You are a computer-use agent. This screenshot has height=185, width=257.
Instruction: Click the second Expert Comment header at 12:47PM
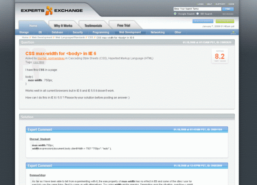[127, 166]
